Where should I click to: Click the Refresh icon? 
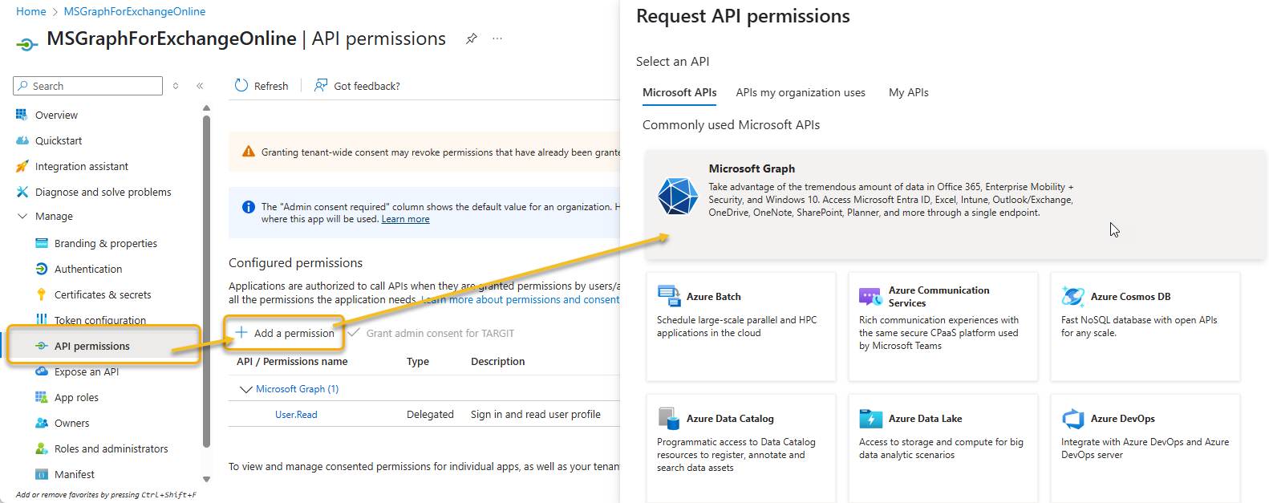(241, 86)
